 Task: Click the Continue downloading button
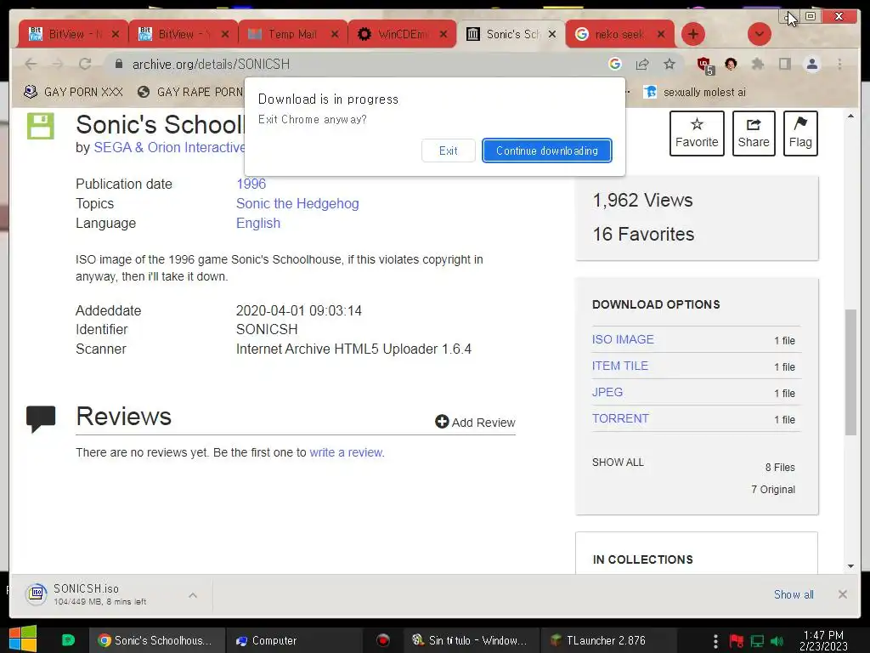tap(546, 150)
